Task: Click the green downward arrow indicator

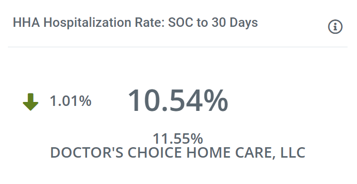Action: [30, 102]
